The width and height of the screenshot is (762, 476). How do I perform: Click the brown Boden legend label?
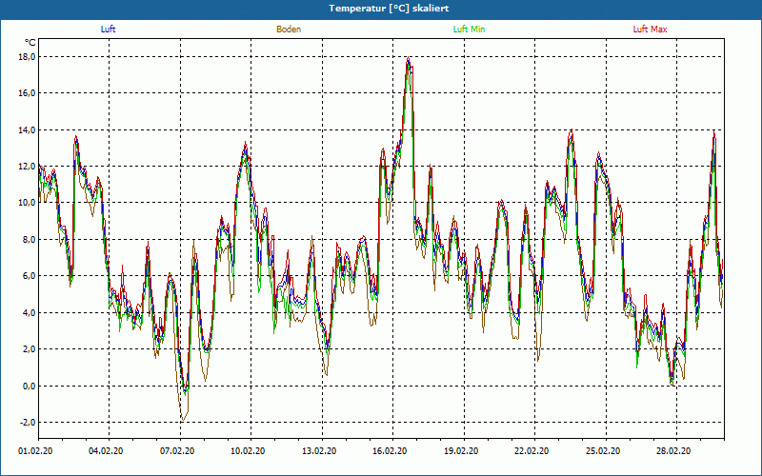(289, 30)
